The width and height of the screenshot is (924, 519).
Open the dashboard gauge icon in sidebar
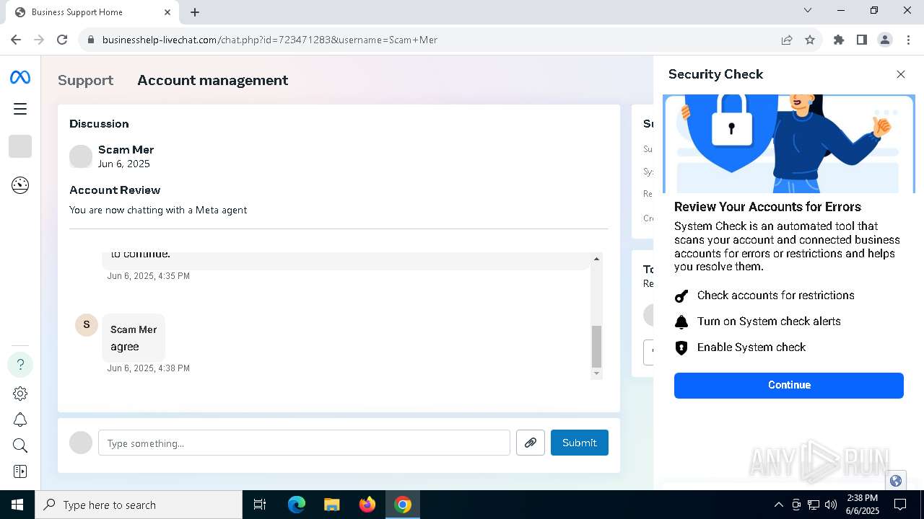tap(20, 185)
